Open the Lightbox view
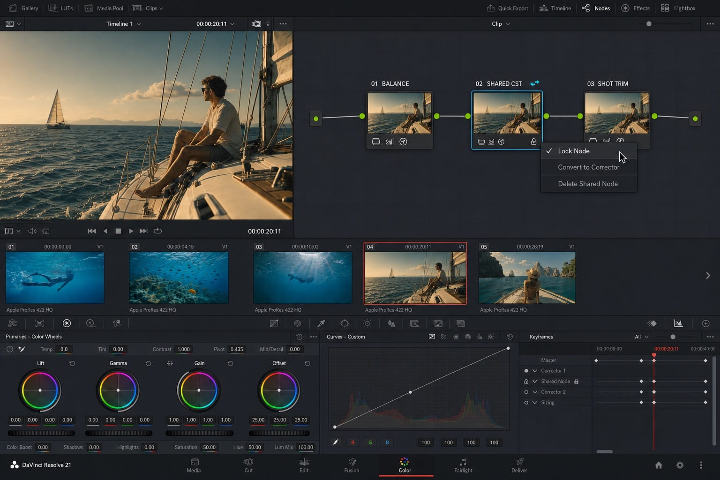 pyautogui.click(x=678, y=8)
